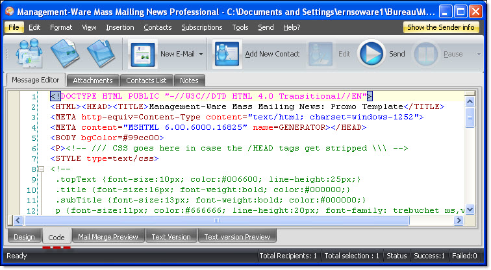Open the Subscriptions menu
This screenshot has width=491, height=270.
pyautogui.click(x=201, y=27)
